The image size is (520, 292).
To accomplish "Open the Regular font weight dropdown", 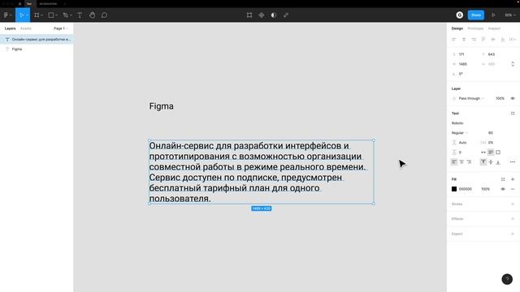I will coord(460,133).
